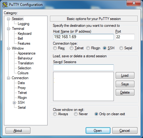This screenshot has height=138, width=143.
Task: Click the Load session button
Action: click(125, 75)
